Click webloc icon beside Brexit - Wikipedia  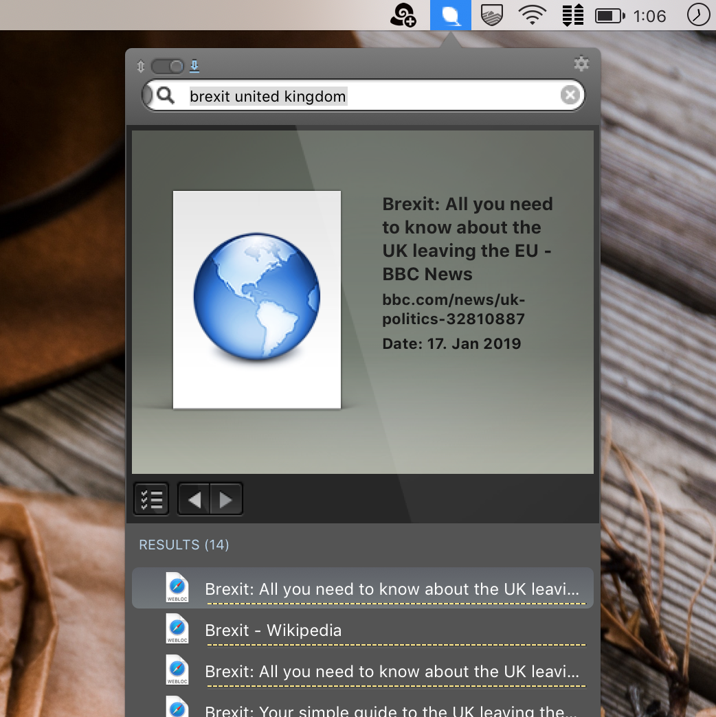click(177, 628)
